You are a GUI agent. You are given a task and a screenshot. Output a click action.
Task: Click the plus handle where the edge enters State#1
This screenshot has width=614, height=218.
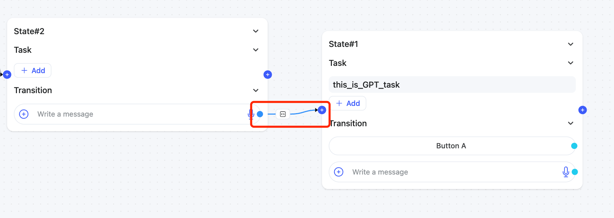click(x=322, y=110)
